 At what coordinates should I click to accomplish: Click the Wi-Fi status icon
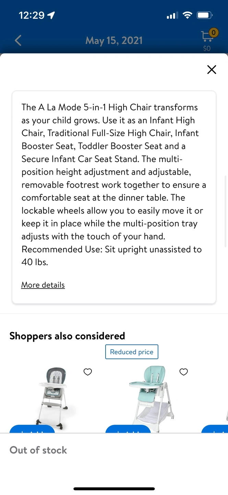click(187, 15)
